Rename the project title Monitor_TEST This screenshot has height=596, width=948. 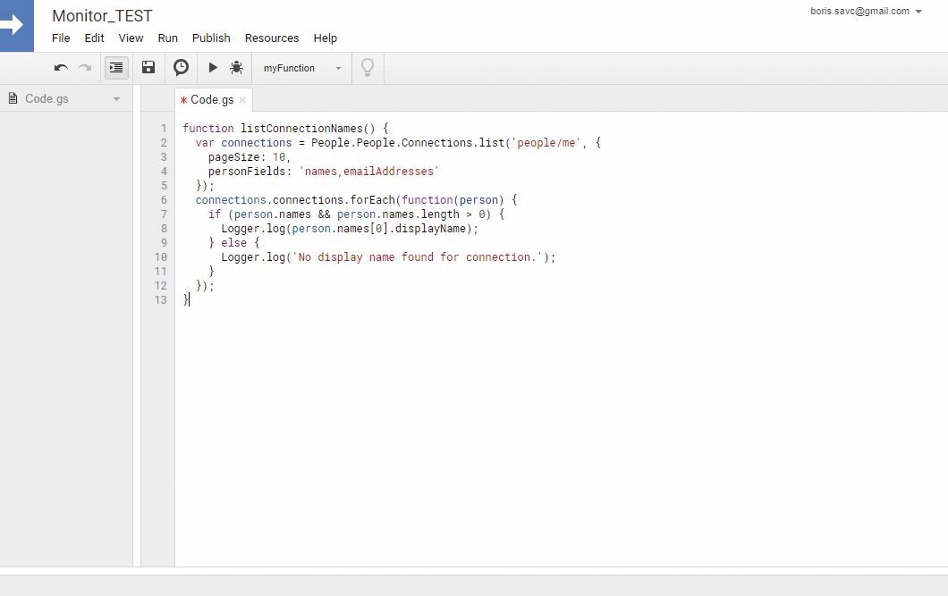coord(102,16)
